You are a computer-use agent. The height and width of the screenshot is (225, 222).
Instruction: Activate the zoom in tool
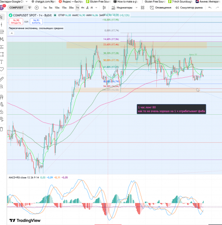[x=1, y=87]
